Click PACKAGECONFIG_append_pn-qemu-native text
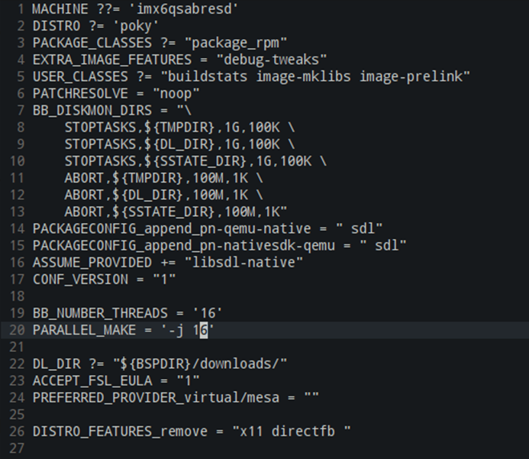 [172, 229]
